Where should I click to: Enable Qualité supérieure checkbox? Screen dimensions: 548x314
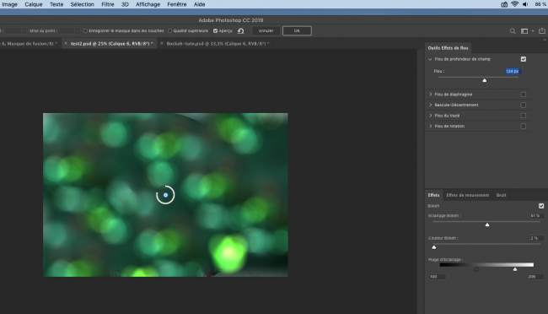coord(169,30)
